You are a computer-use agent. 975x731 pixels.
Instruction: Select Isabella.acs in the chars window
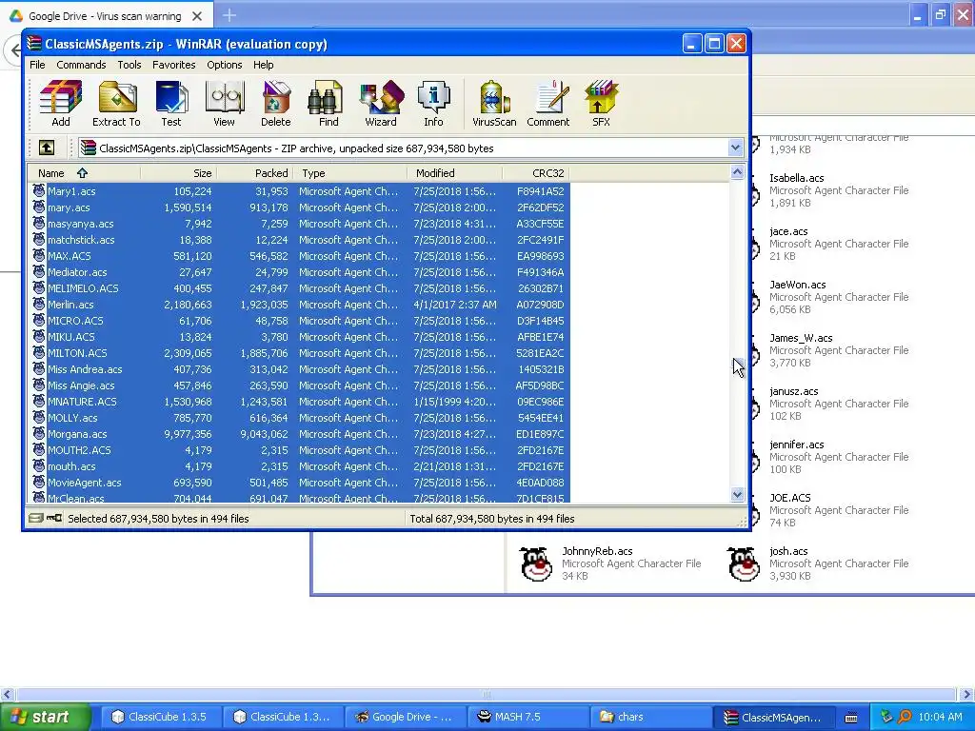tap(797, 178)
